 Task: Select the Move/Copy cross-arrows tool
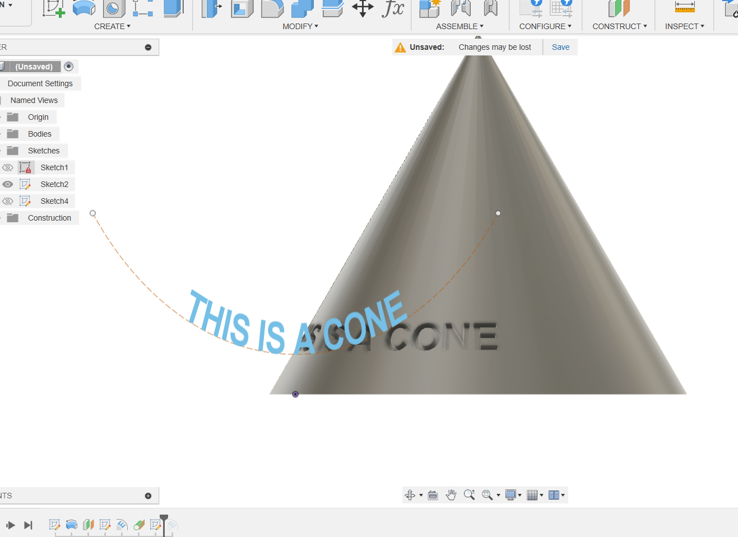pos(363,8)
